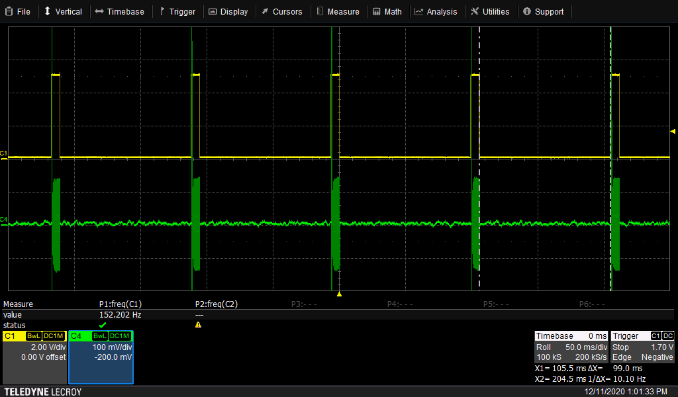The height and width of the screenshot is (397, 678).
Task: Toggle bandwidth limit BwL on channel C1
Action: pyautogui.click(x=33, y=336)
